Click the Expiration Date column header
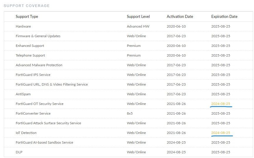The image size is (254, 158). pyautogui.click(x=224, y=17)
